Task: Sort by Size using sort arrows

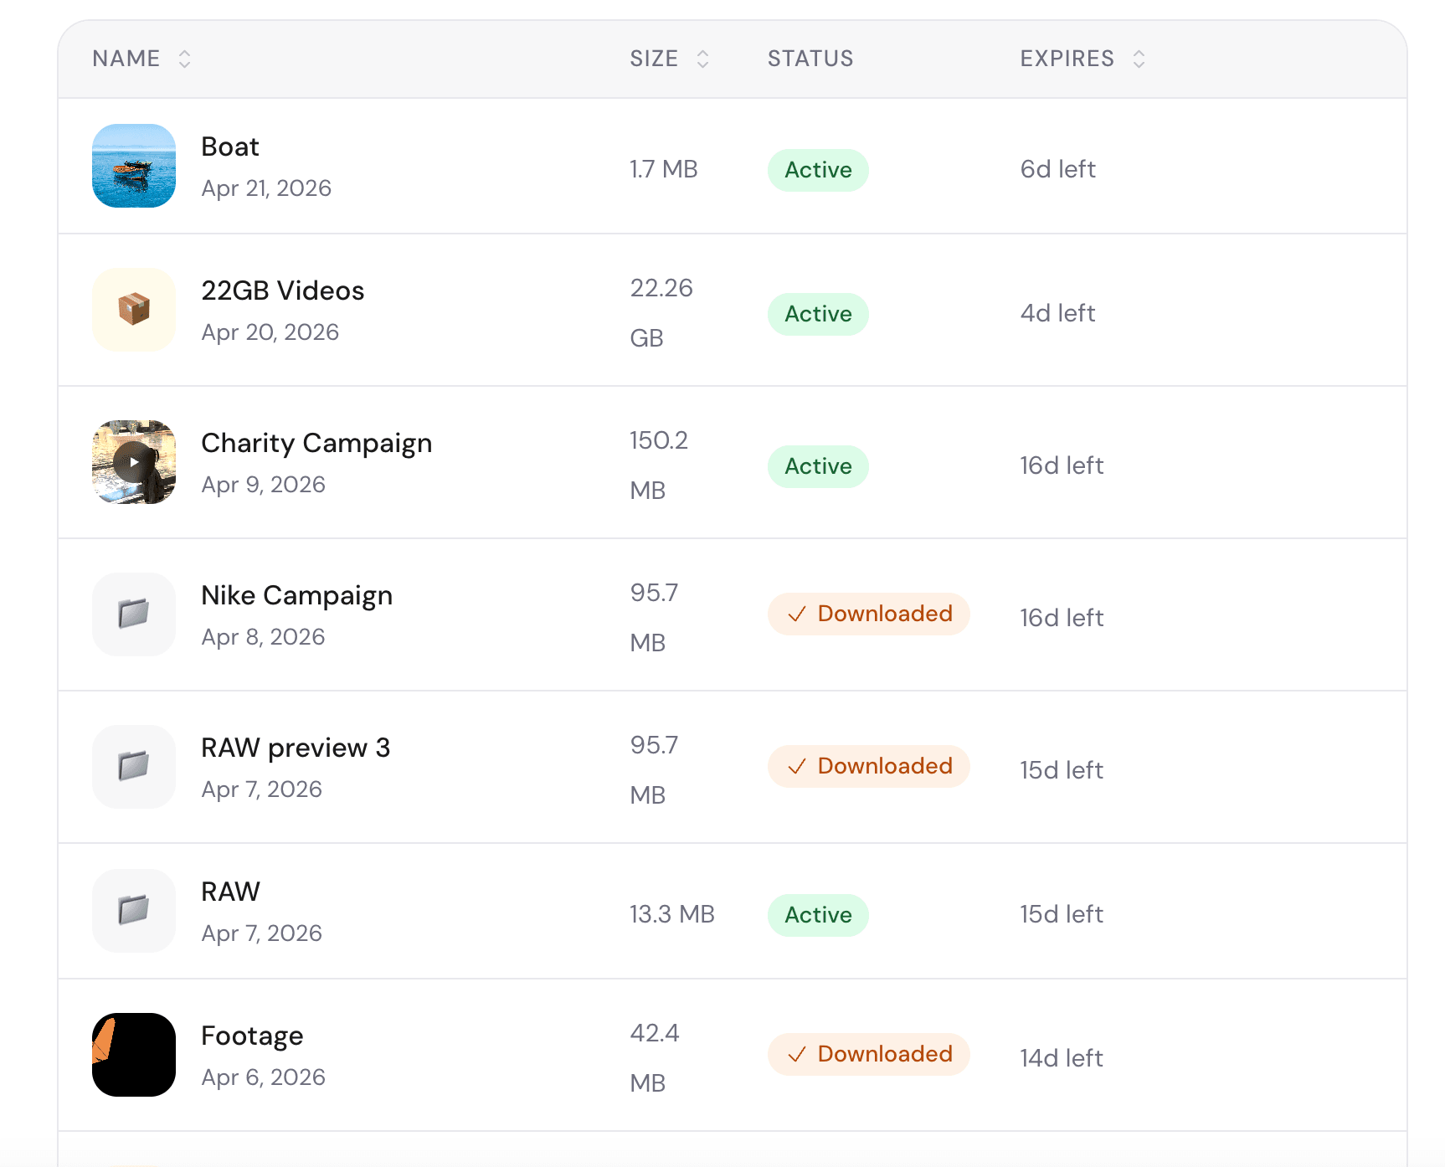Action: (703, 59)
